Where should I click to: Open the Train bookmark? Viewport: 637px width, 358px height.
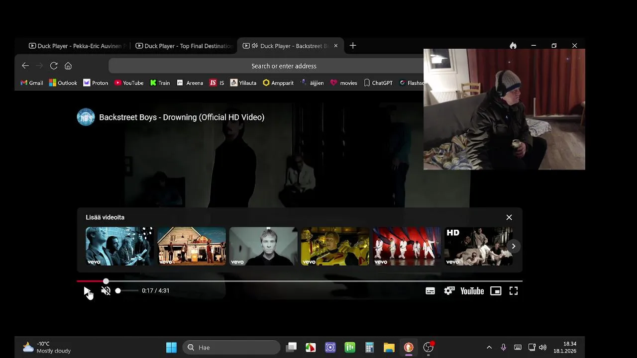pyautogui.click(x=160, y=83)
